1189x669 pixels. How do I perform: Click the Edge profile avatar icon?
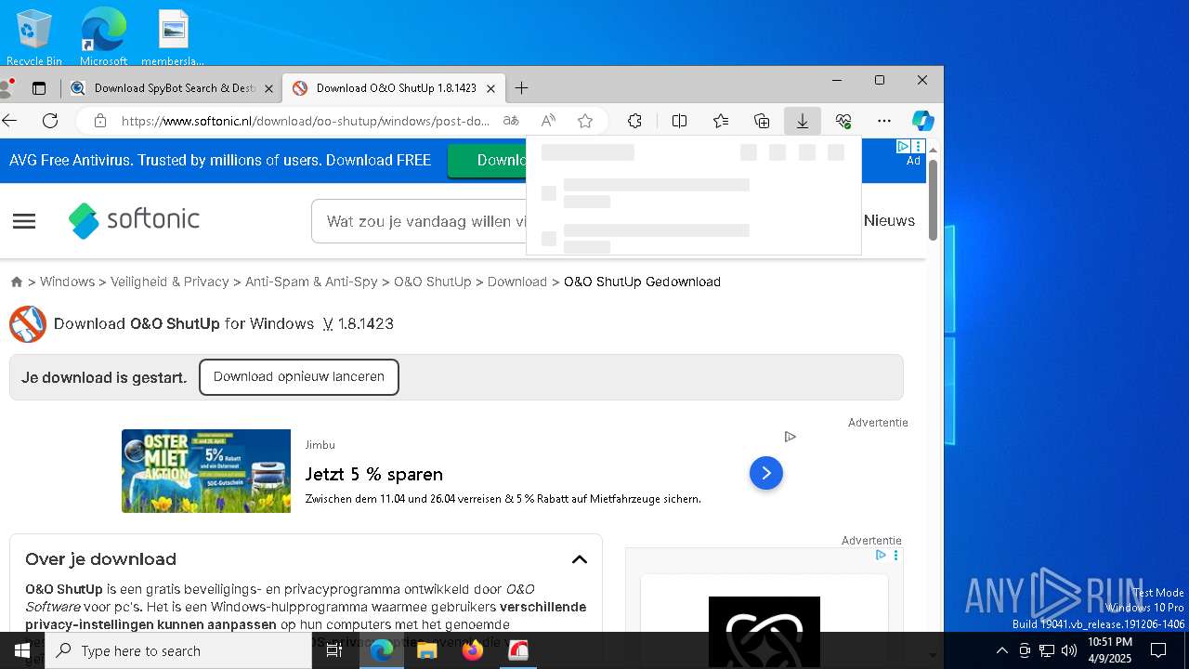[7, 88]
